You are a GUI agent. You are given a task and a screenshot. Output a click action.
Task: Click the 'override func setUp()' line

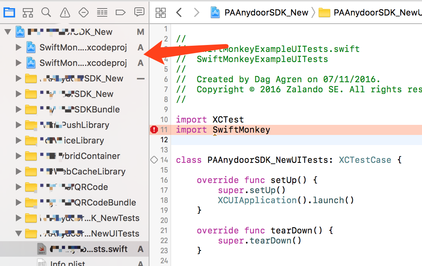(257, 180)
